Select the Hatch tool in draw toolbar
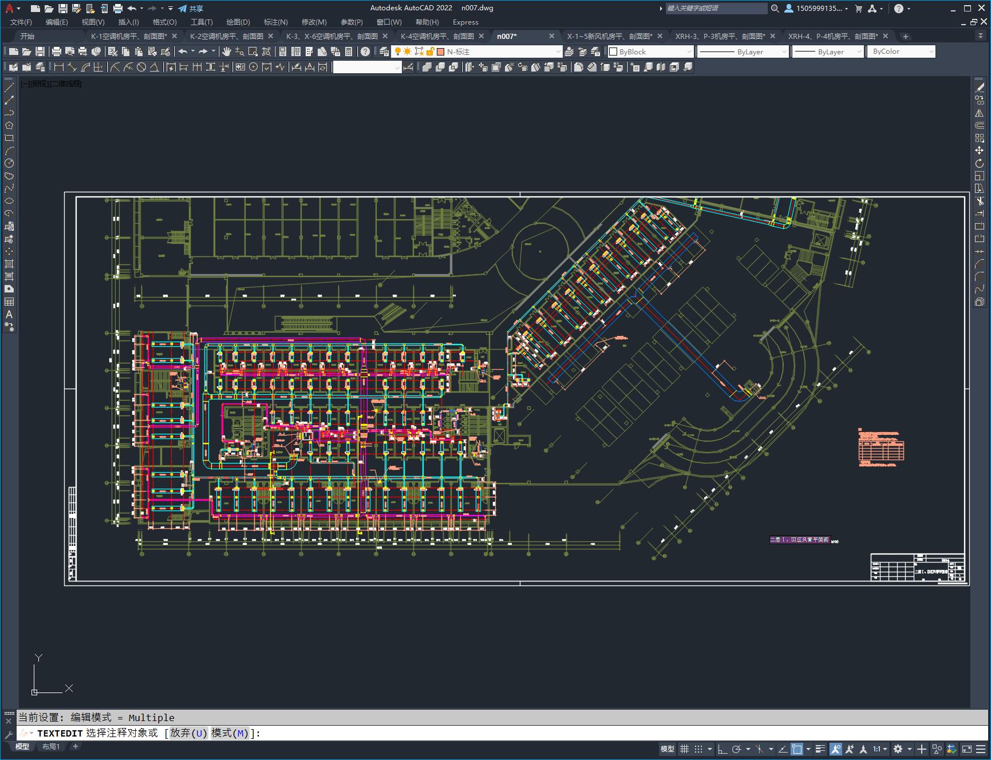 (x=9, y=264)
